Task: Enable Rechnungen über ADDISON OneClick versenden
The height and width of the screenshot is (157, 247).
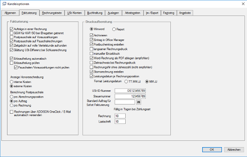Action: click(12, 112)
